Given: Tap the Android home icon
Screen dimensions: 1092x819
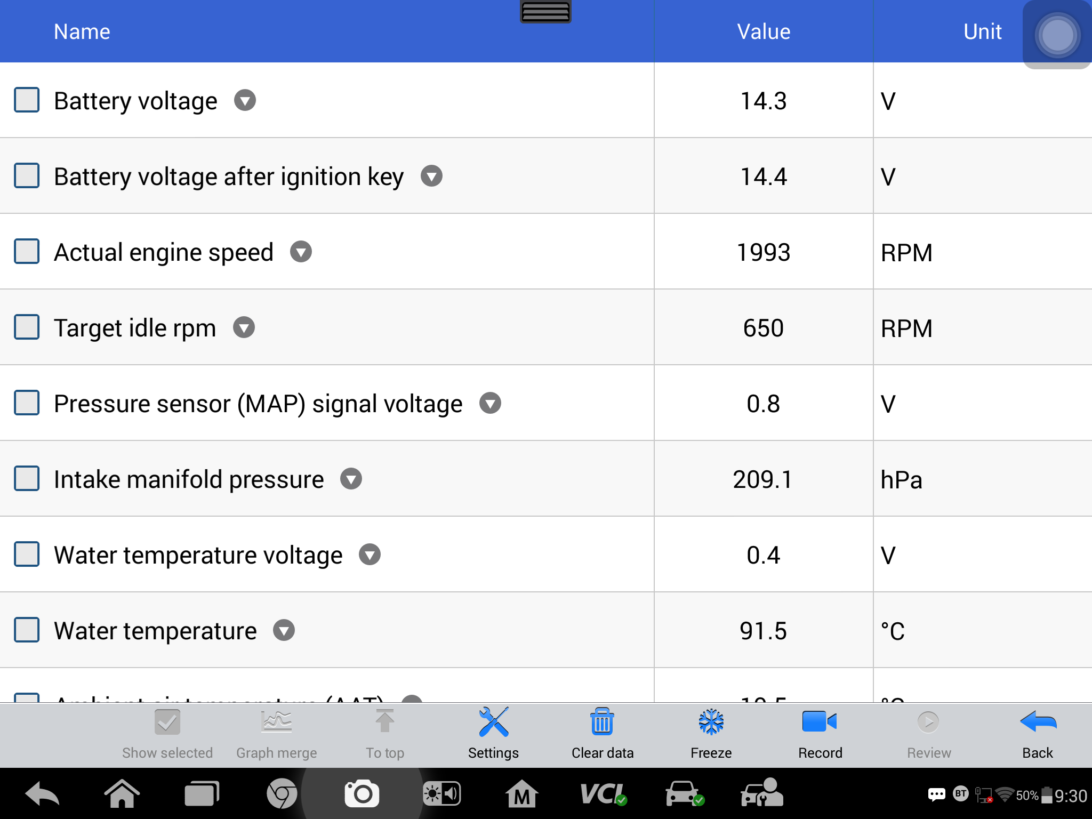Looking at the screenshot, I should (122, 794).
